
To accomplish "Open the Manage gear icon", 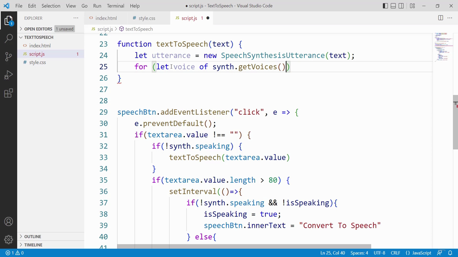I will pyautogui.click(x=9, y=239).
